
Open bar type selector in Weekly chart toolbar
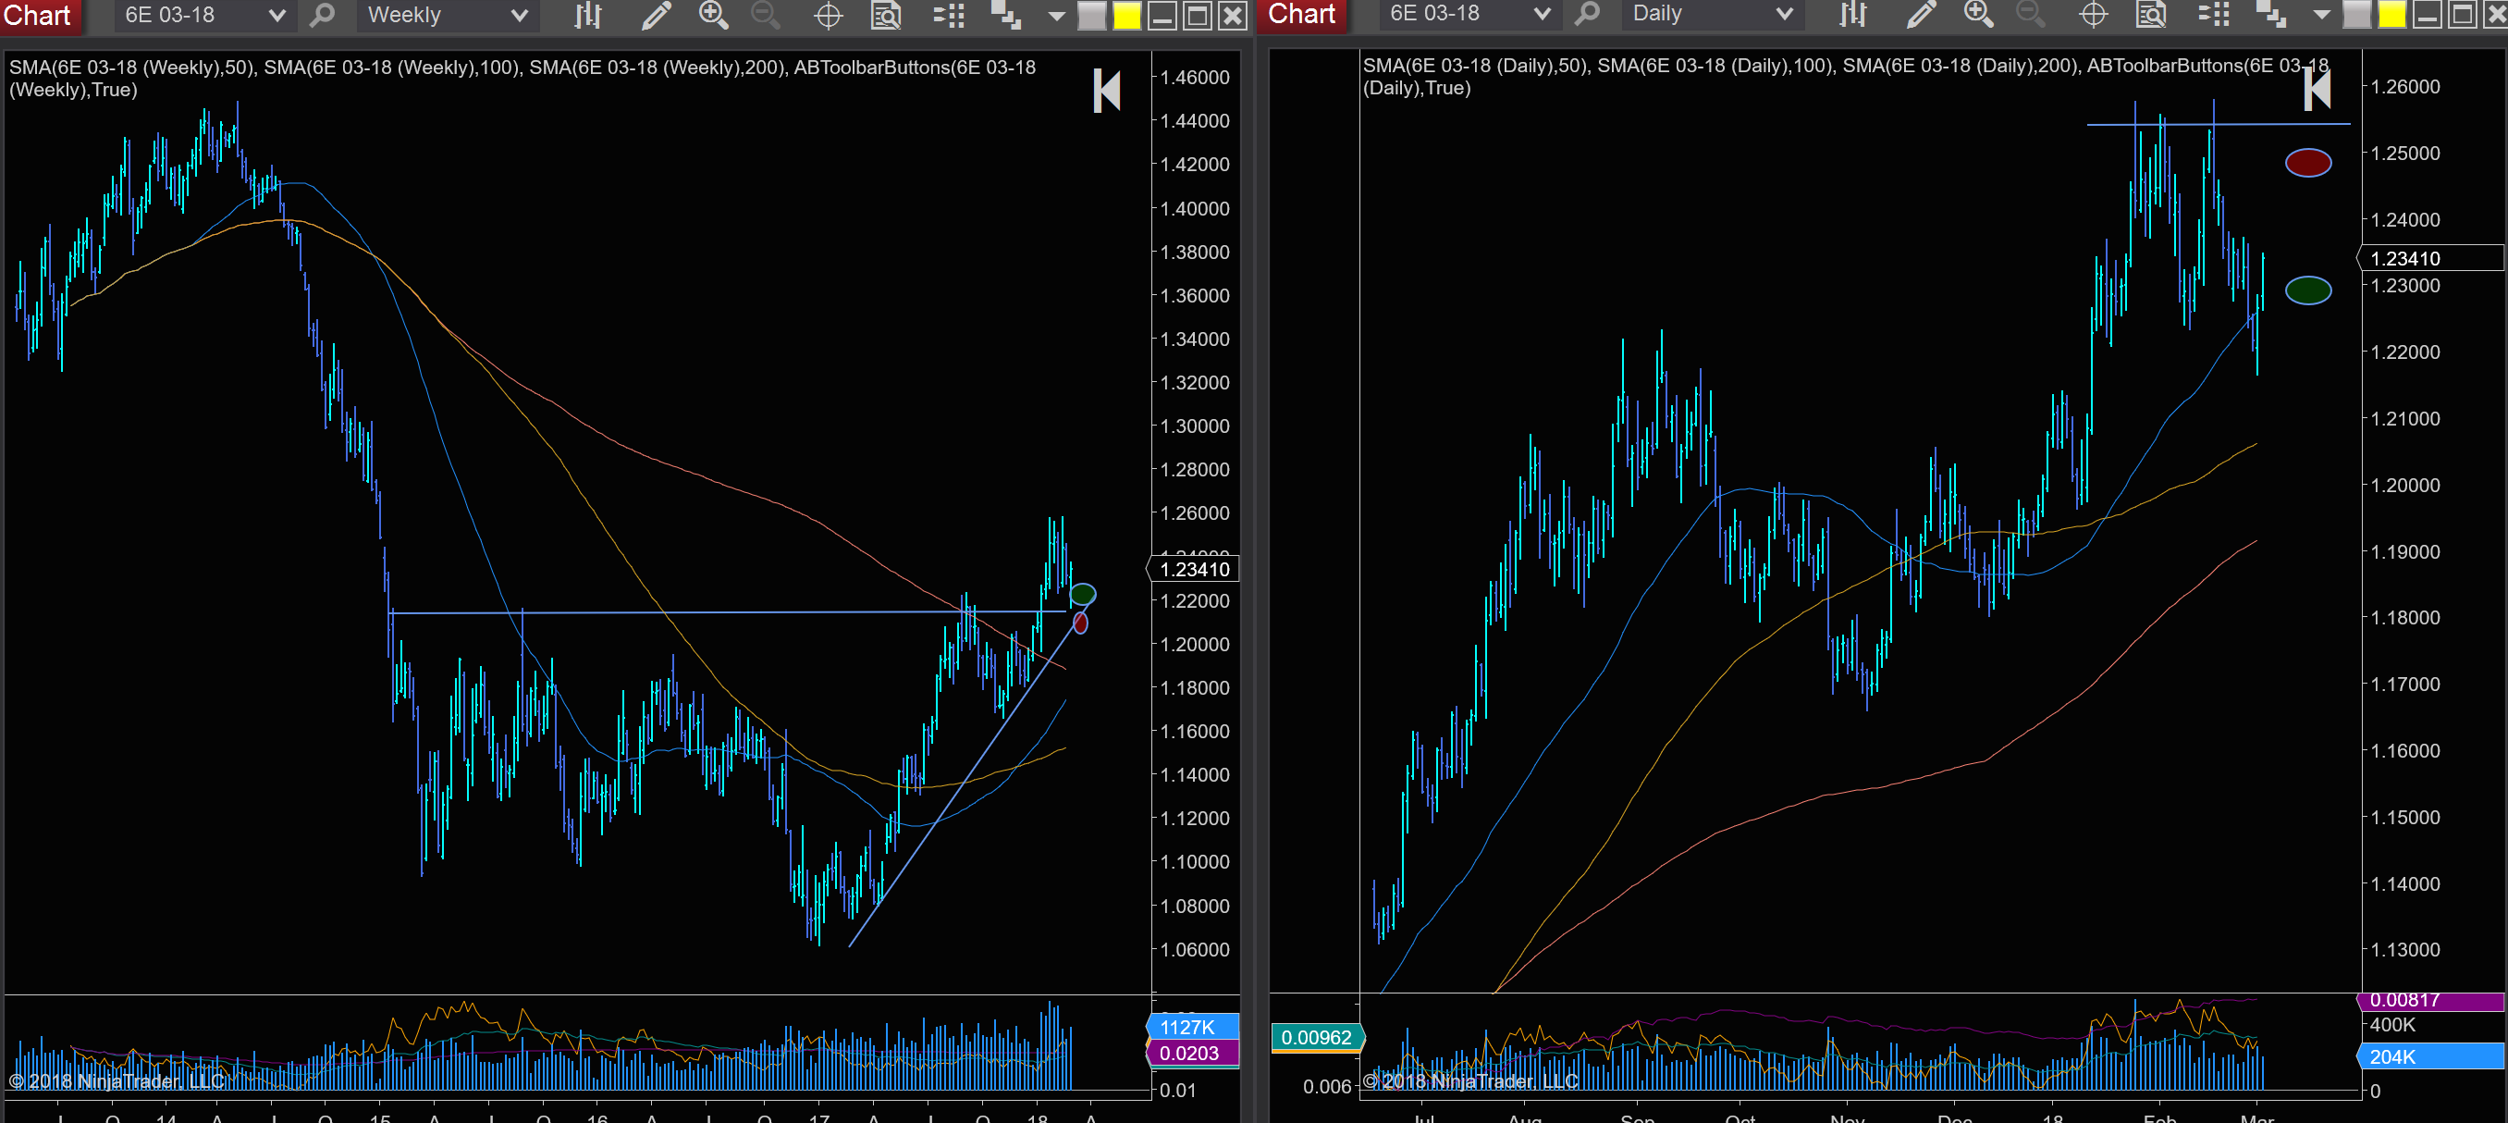pos(588,16)
